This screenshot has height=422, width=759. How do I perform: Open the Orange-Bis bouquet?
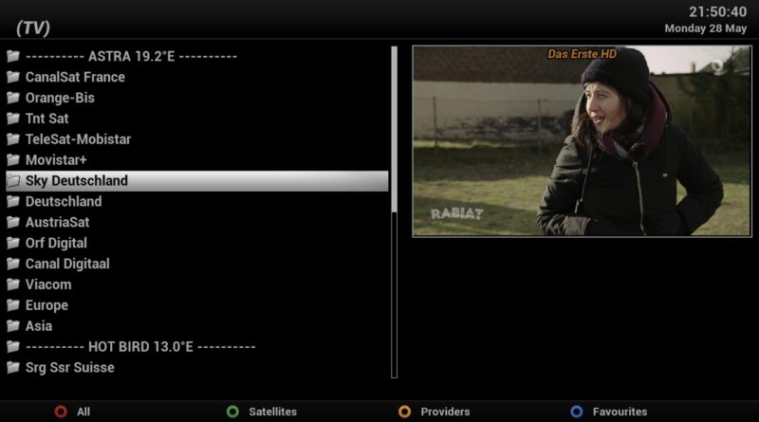pos(60,98)
